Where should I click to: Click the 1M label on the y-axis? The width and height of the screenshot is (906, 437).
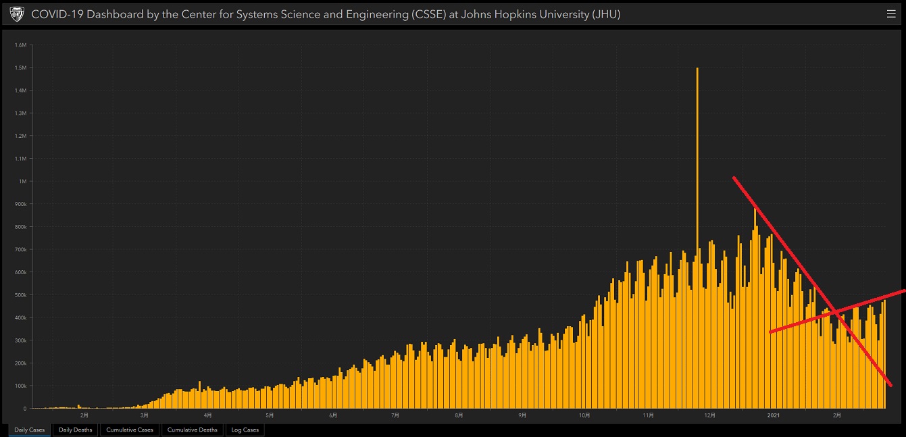click(22, 181)
